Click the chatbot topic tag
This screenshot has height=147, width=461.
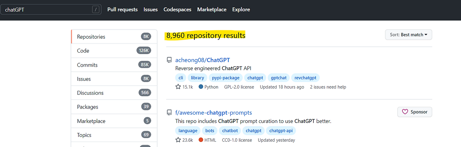point(230,130)
